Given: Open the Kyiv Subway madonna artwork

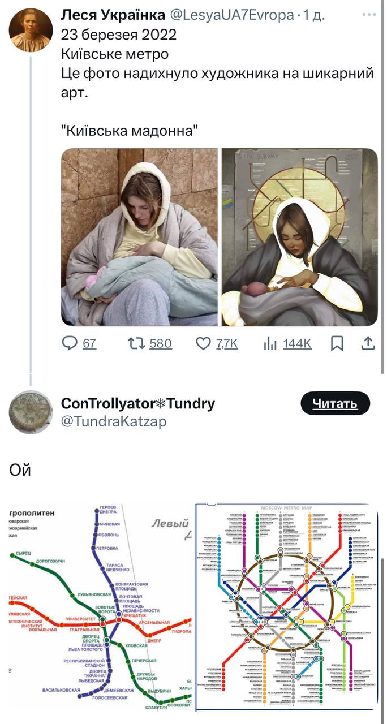Looking at the screenshot, I should click(x=299, y=237).
